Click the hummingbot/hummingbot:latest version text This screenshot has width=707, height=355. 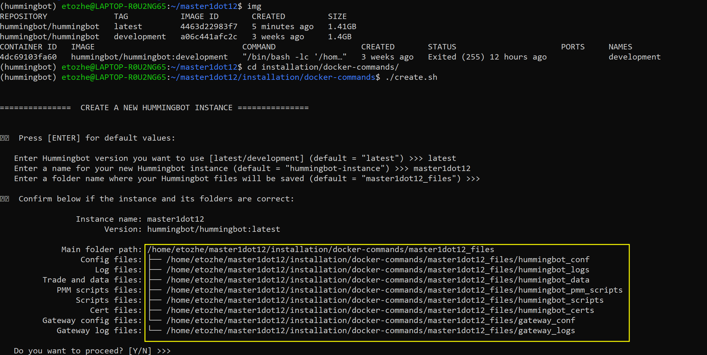[x=213, y=229]
